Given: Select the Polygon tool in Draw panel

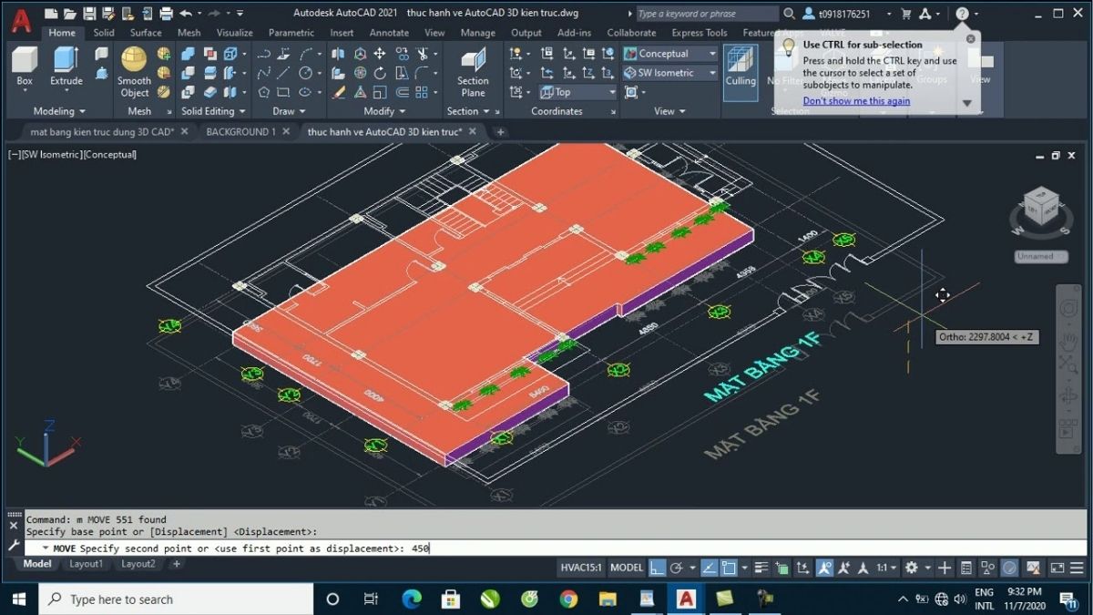Looking at the screenshot, I should coord(263,92).
